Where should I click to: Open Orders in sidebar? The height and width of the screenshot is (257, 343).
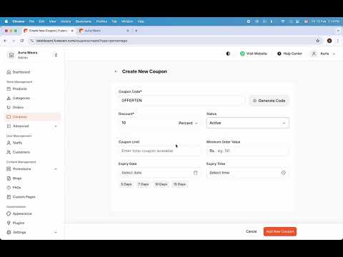(15, 107)
